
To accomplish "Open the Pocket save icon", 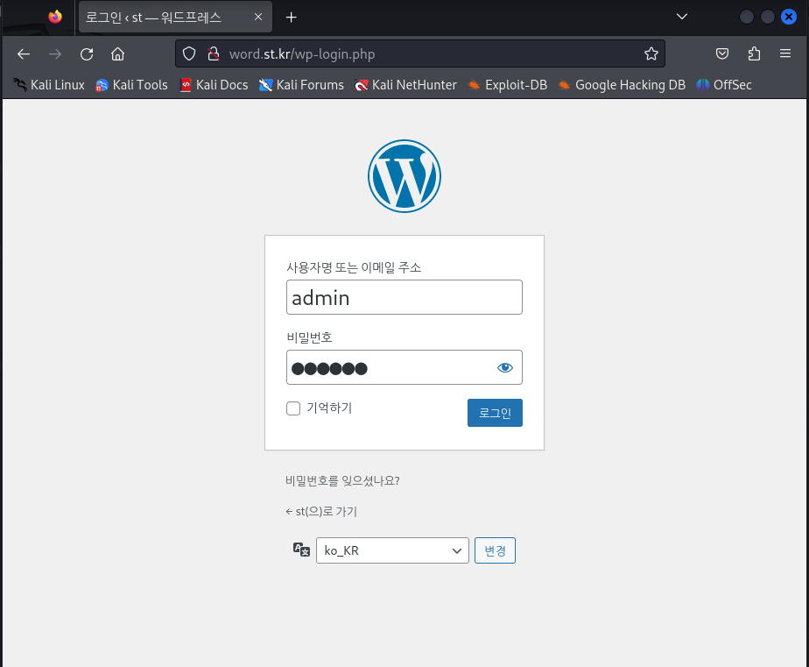I will click(x=722, y=53).
